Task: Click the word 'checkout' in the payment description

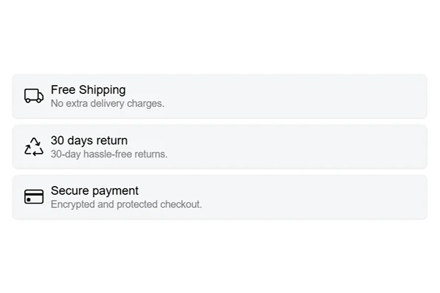Action: pos(180,204)
